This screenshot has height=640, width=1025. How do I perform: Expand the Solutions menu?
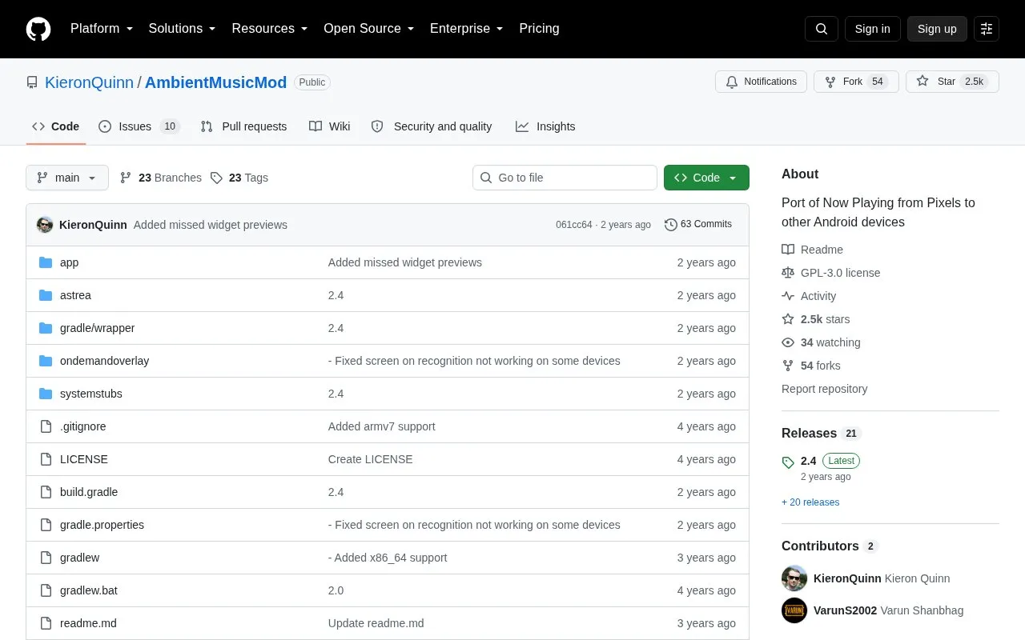click(182, 29)
